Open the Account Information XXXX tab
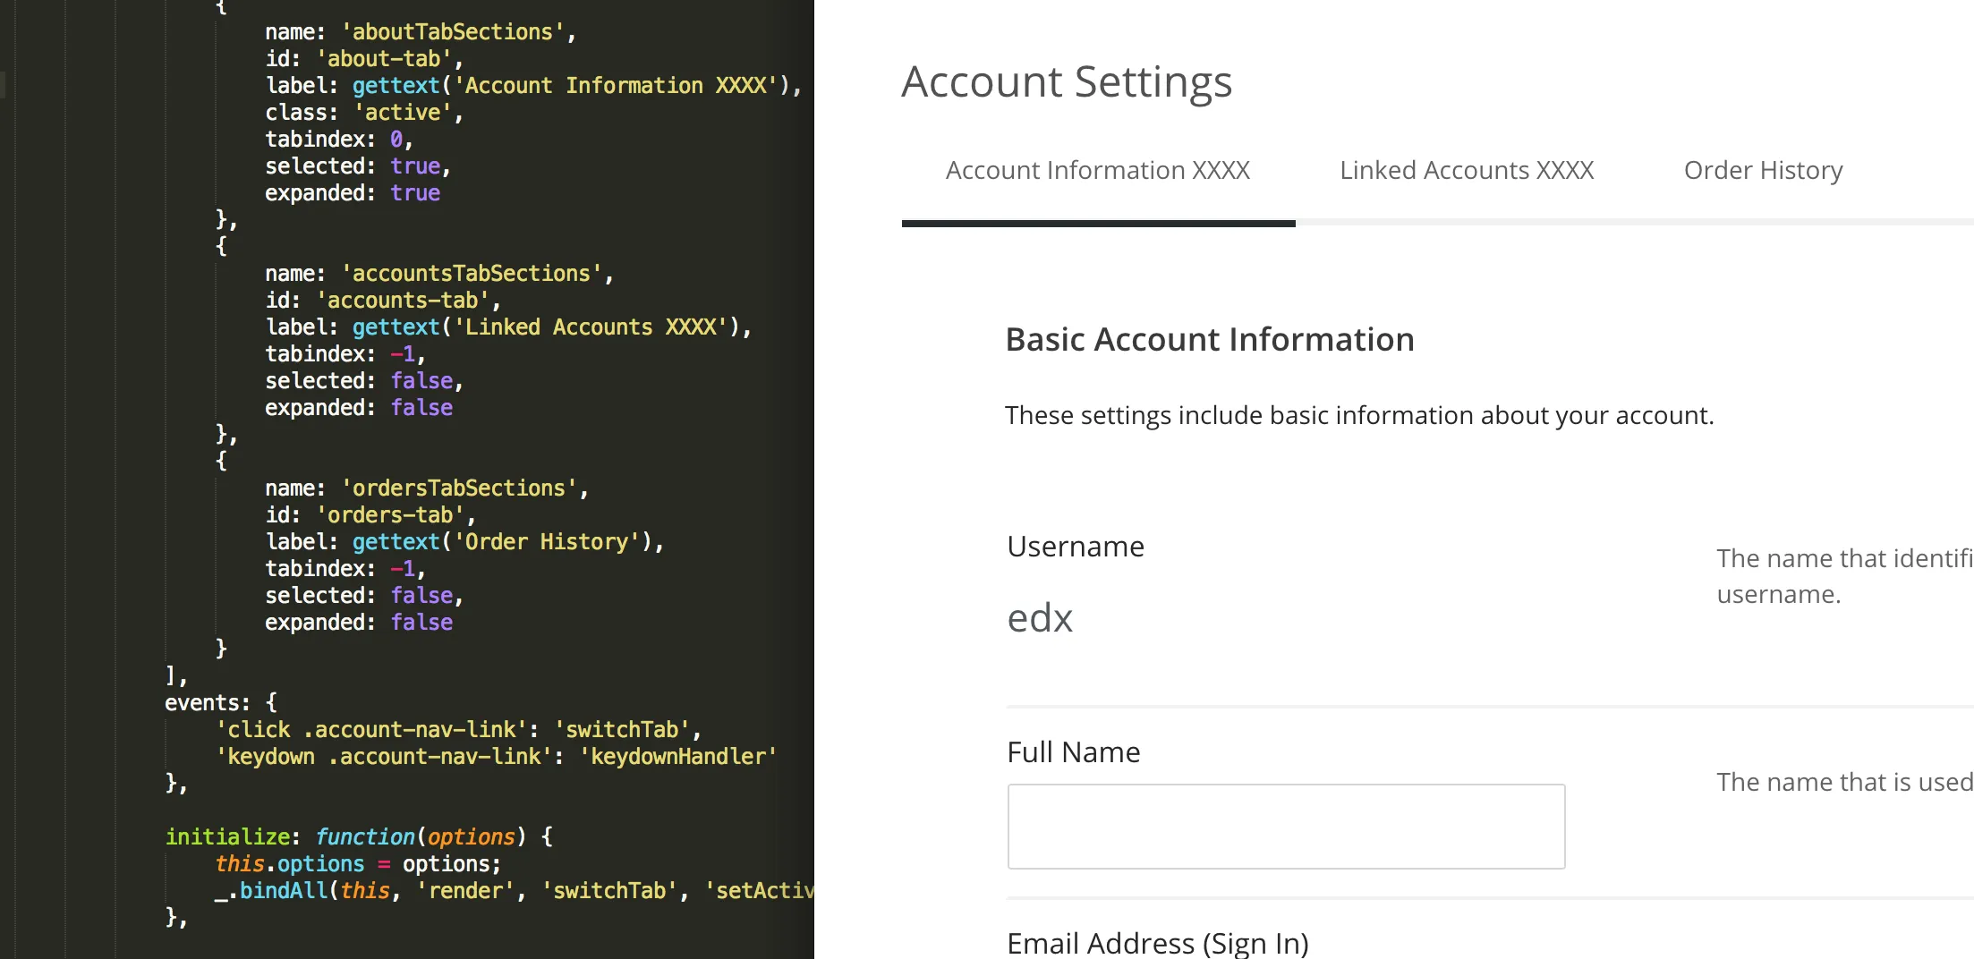The height and width of the screenshot is (959, 1974). click(1097, 171)
